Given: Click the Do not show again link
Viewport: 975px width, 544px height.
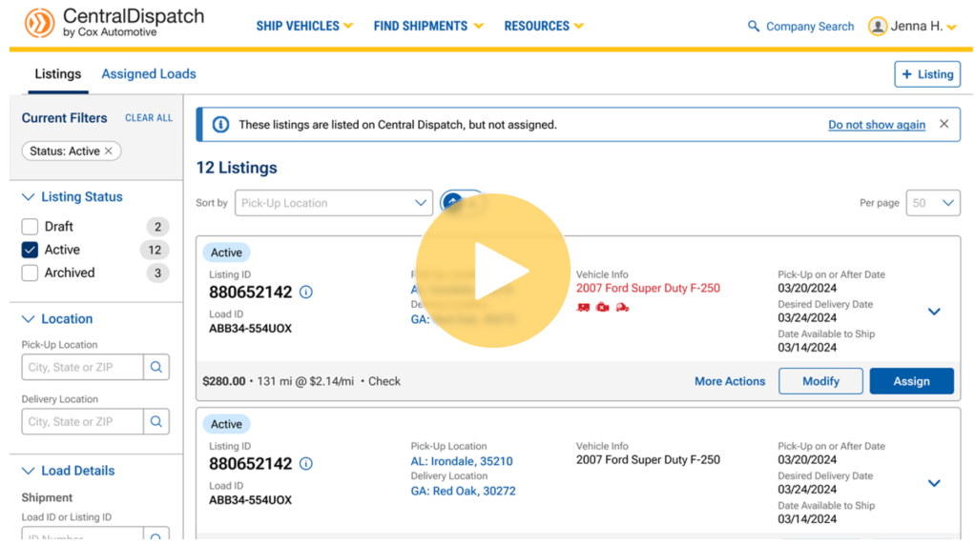Looking at the screenshot, I should coord(876,125).
